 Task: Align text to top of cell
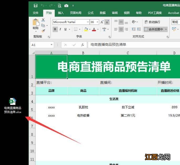click(116, 21)
